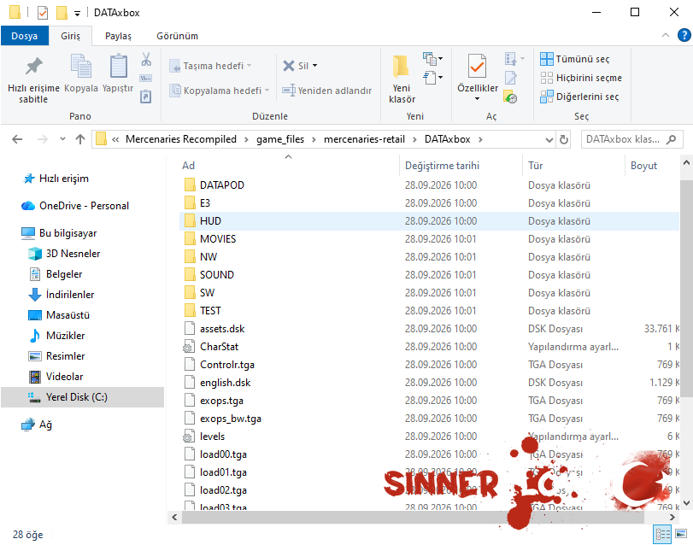
Task: Select the english.dsk file
Action: pyautogui.click(x=429, y=383)
